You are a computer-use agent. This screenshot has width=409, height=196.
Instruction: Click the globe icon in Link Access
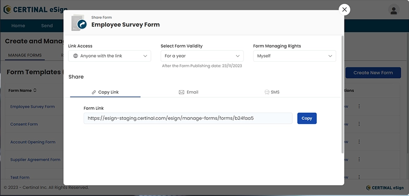[75, 56]
